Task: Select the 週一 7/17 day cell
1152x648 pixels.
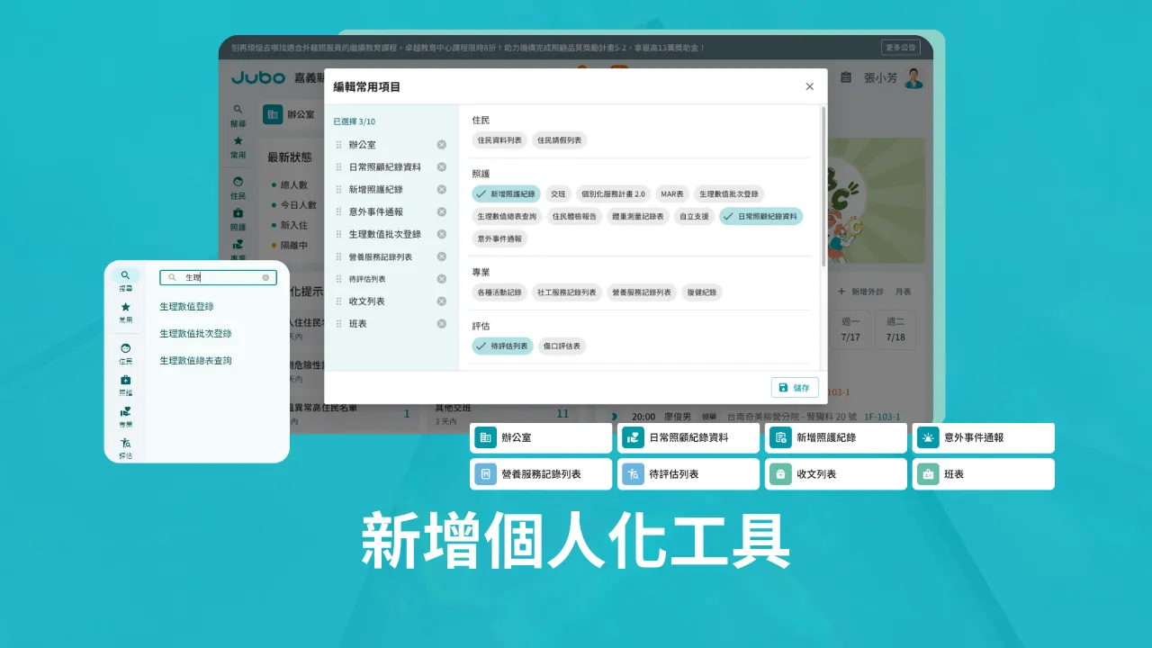Action: (850, 329)
